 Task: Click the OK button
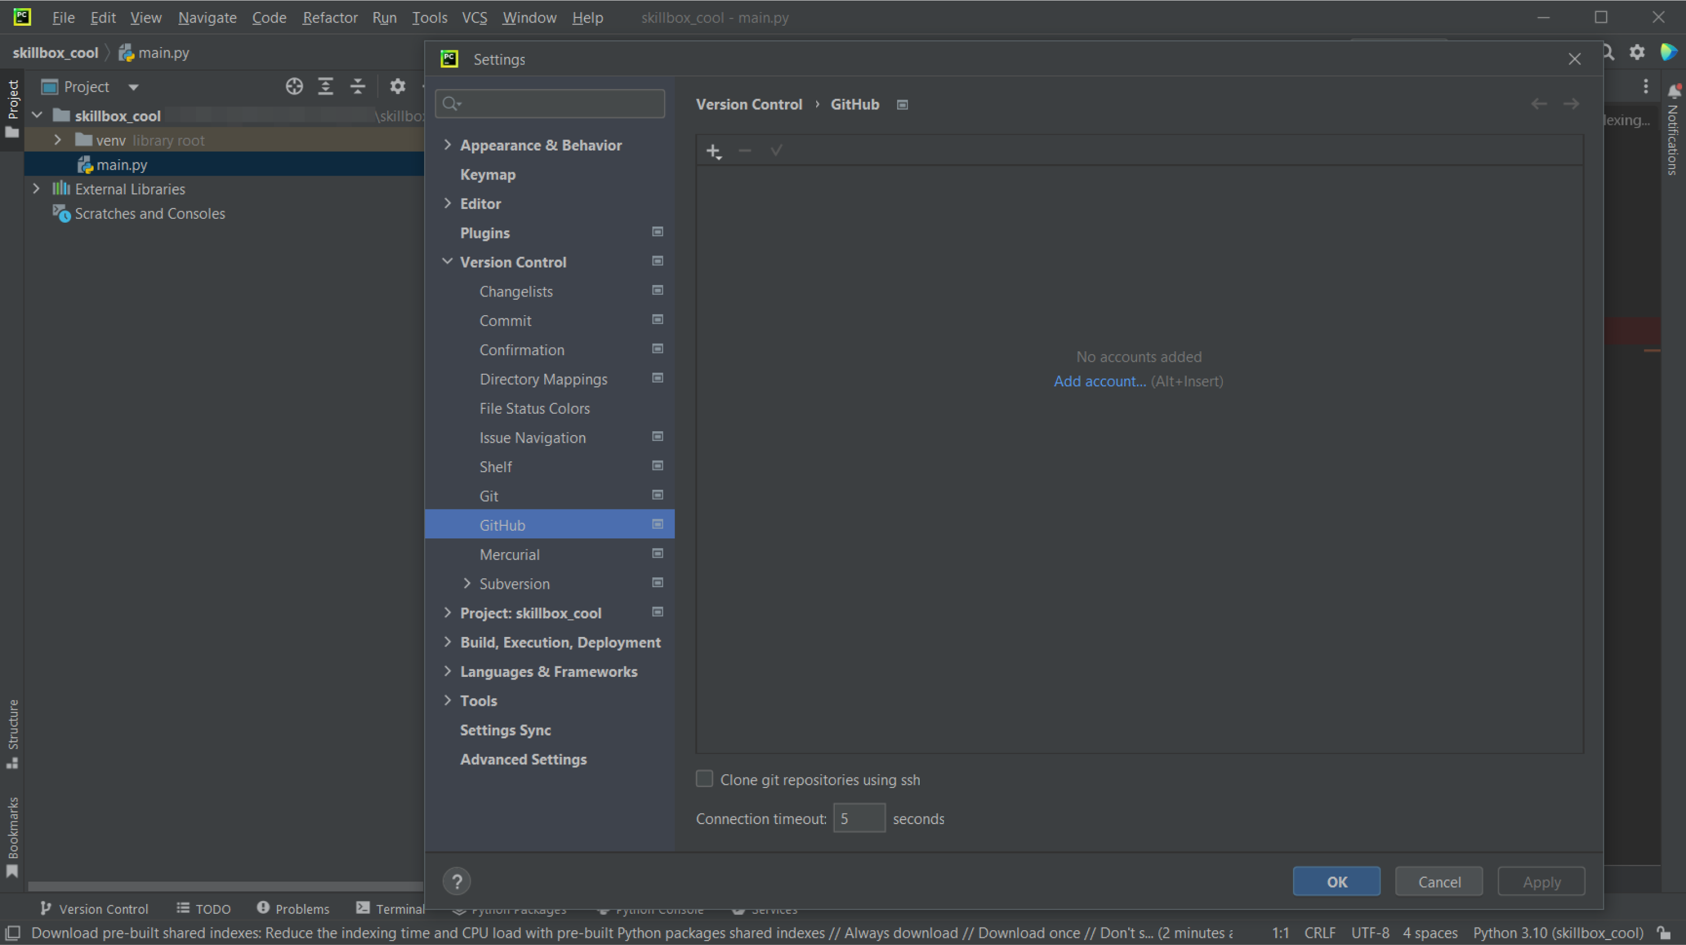[x=1337, y=882]
